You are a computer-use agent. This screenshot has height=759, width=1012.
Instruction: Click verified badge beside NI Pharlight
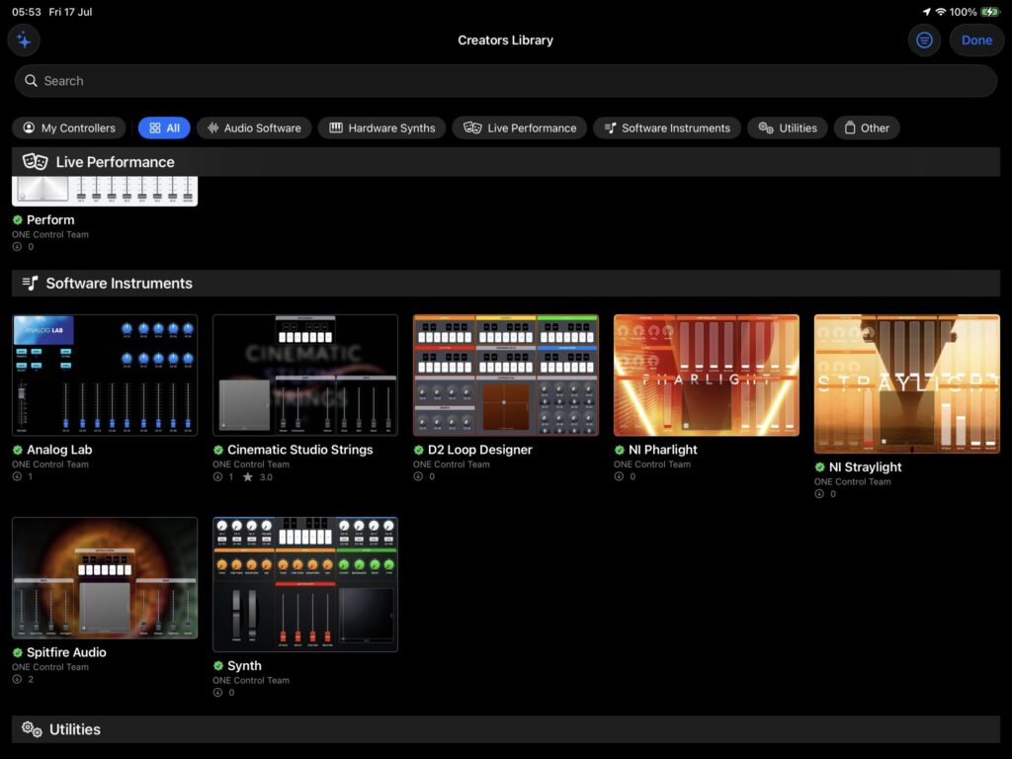tap(620, 451)
